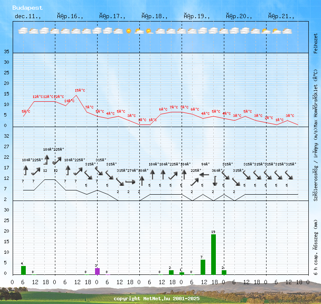Screen dimensions: 321x304
Task: Click the first cloud icon in Felhozet row
Action: pos(23,31)
